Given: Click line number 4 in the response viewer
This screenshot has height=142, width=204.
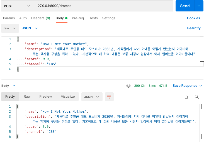Looking at the screenshot, I should point(10,126).
